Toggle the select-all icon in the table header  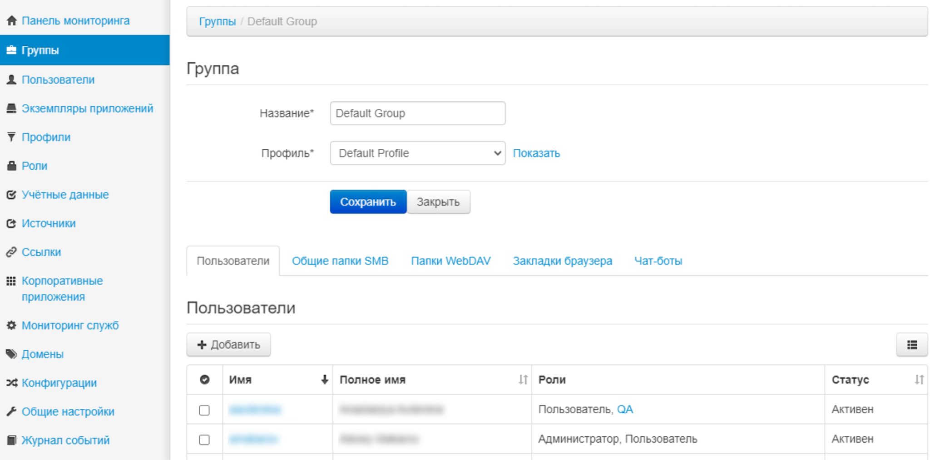[x=205, y=380]
